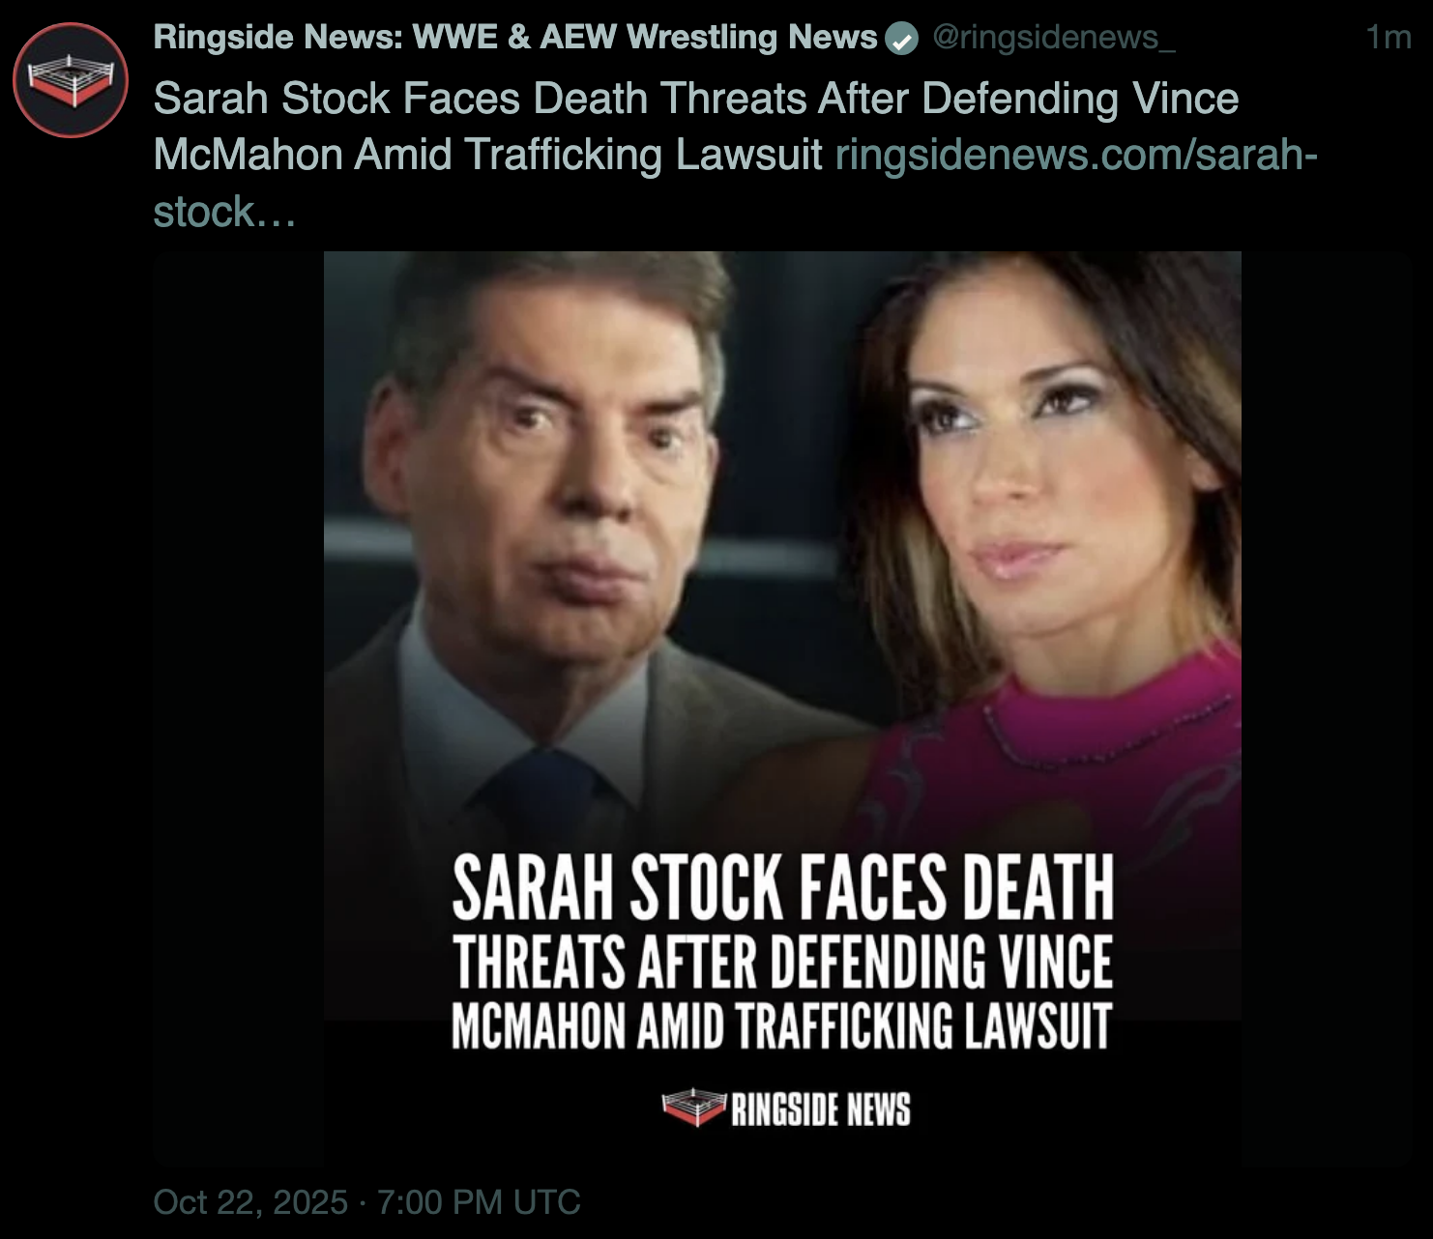Open the Ringside News profile avatar

(71, 80)
